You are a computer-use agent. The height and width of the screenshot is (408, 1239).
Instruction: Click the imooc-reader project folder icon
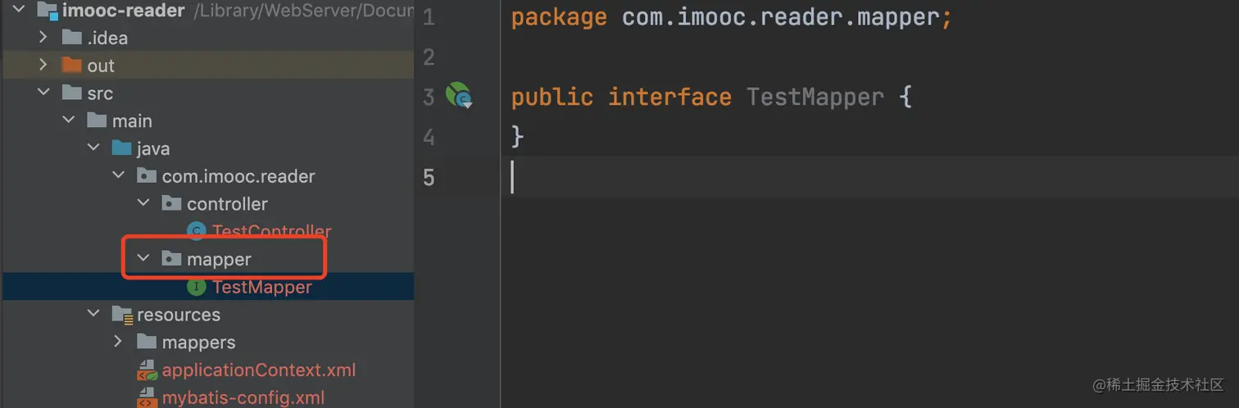(x=47, y=11)
